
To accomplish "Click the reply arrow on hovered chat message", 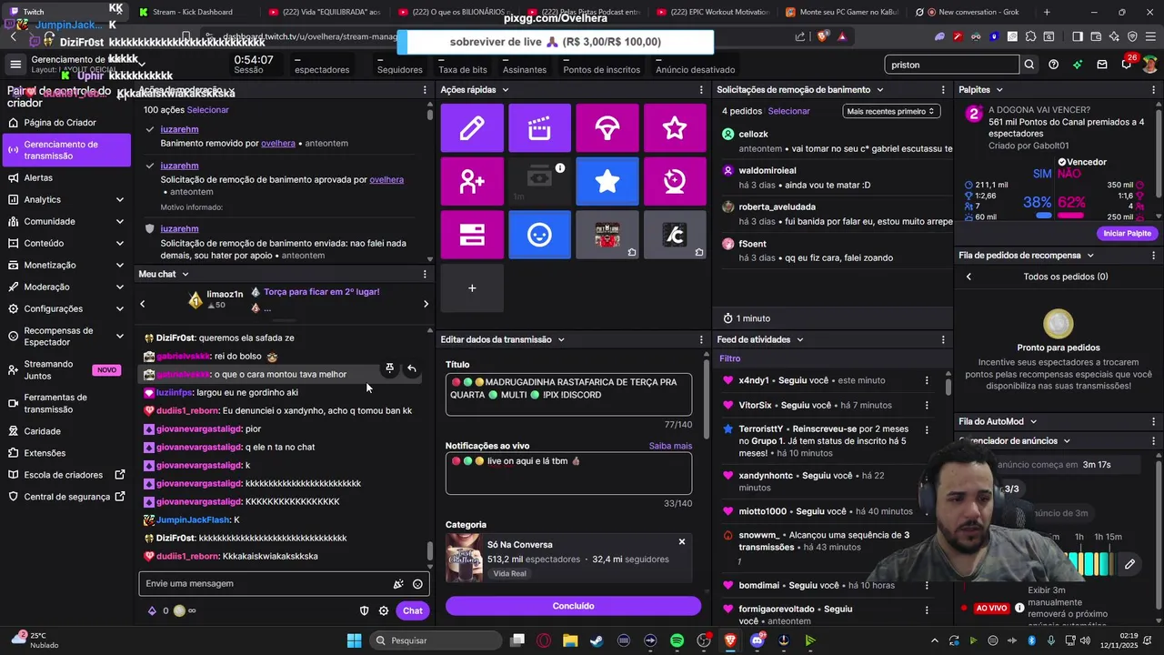I will pyautogui.click(x=412, y=368).
